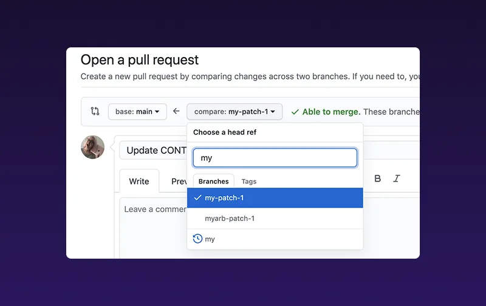Viewport: 486px width, 306px height.
Task: Switch to the Branches tab
Action: coord(214,181)
